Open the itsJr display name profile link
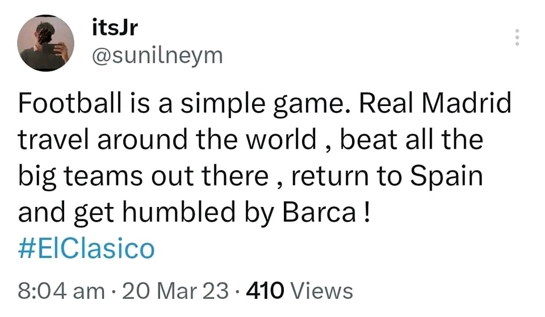The image size is (545, 317). 114,27
